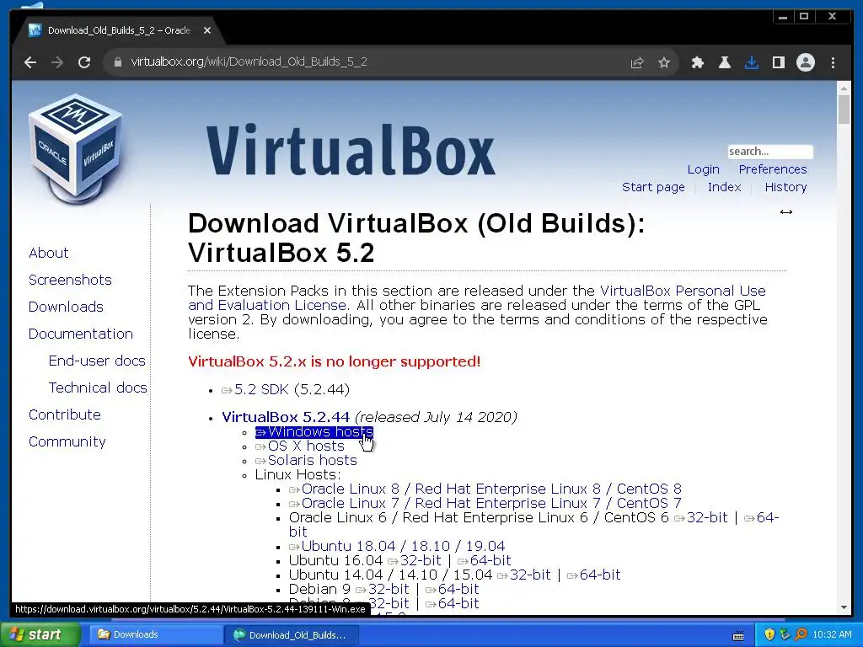The height and width of the screenshot is (647, 863).
Task: Open the Login link
Action: (703, 169)
